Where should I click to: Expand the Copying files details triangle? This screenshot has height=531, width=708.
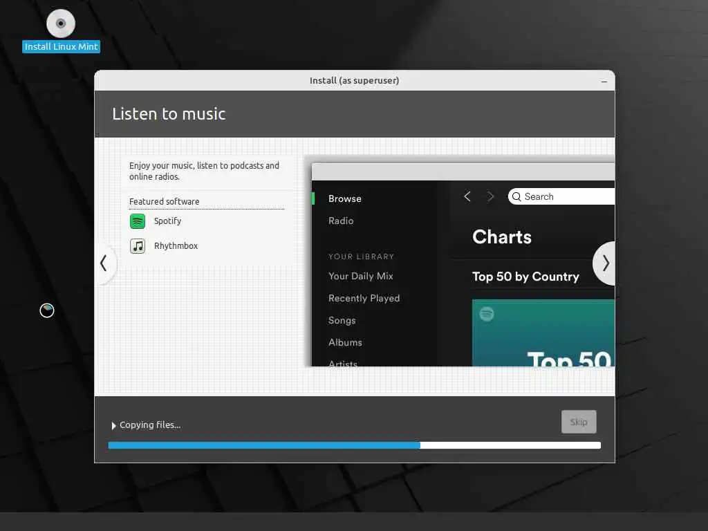(x=114, y=425)
